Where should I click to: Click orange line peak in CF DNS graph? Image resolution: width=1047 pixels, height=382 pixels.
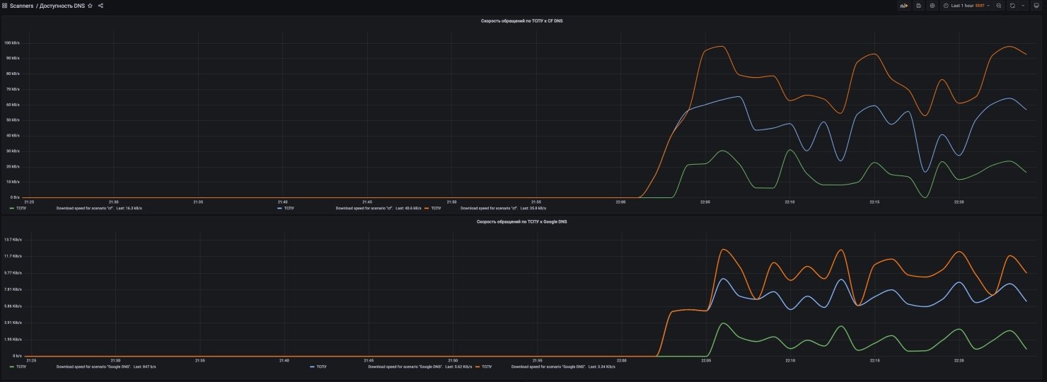point(720,47)
